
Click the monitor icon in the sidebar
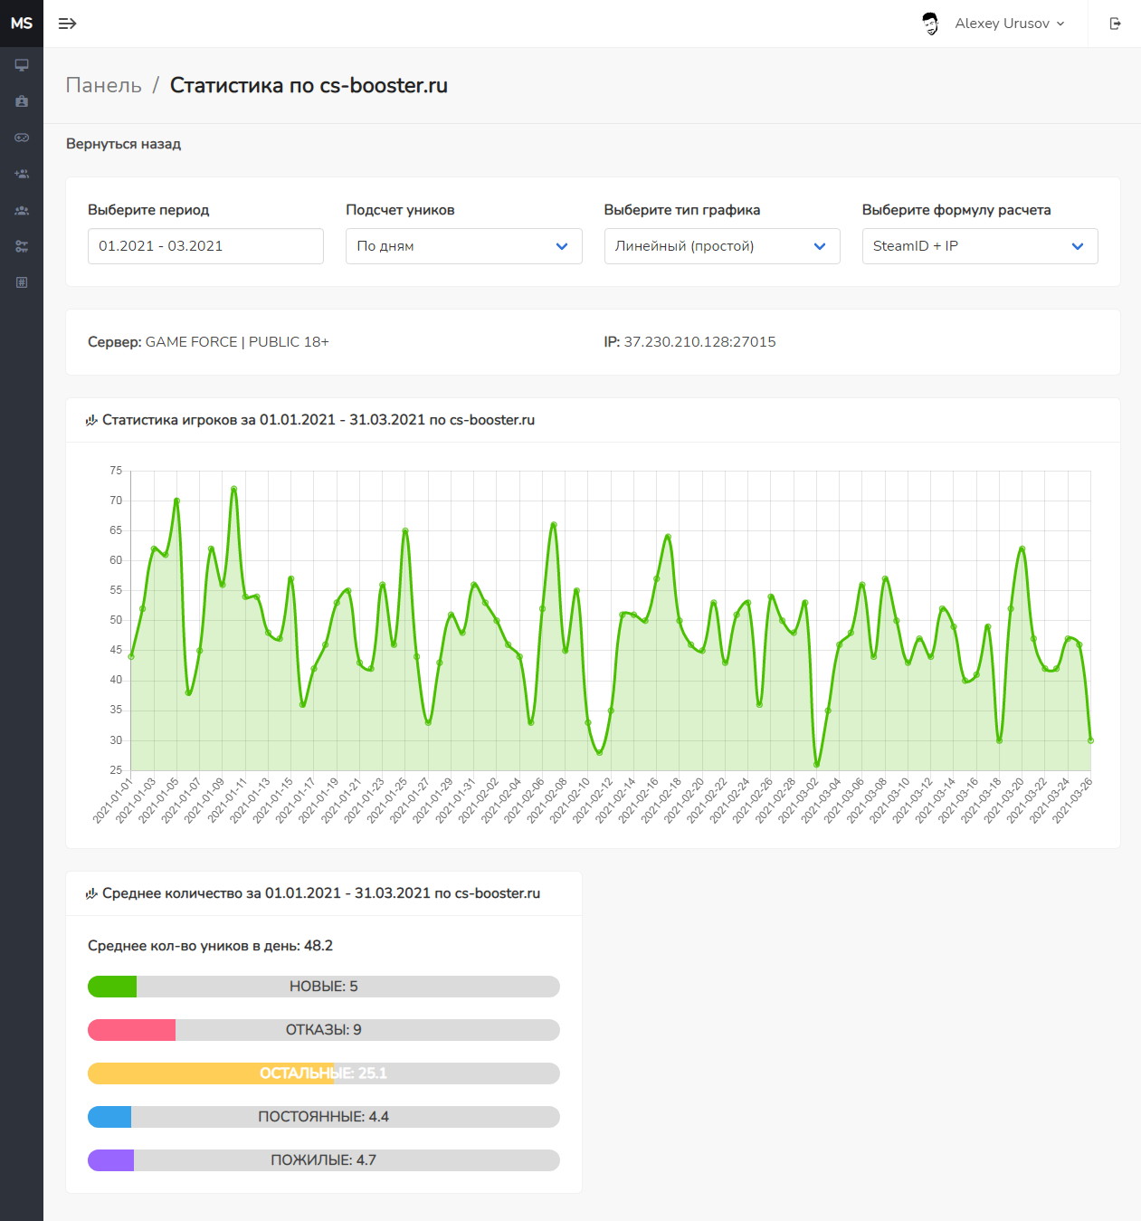(x=22, y=65)
